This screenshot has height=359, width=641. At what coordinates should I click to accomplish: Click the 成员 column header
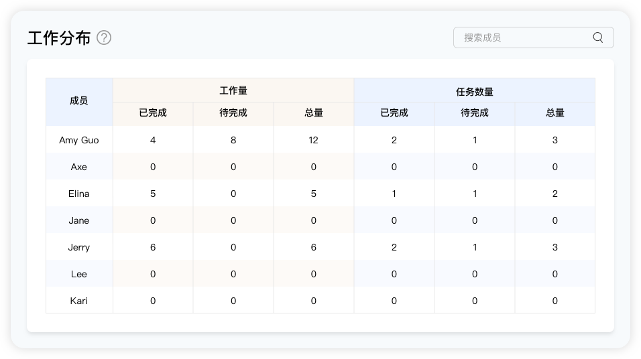[79, 101]
